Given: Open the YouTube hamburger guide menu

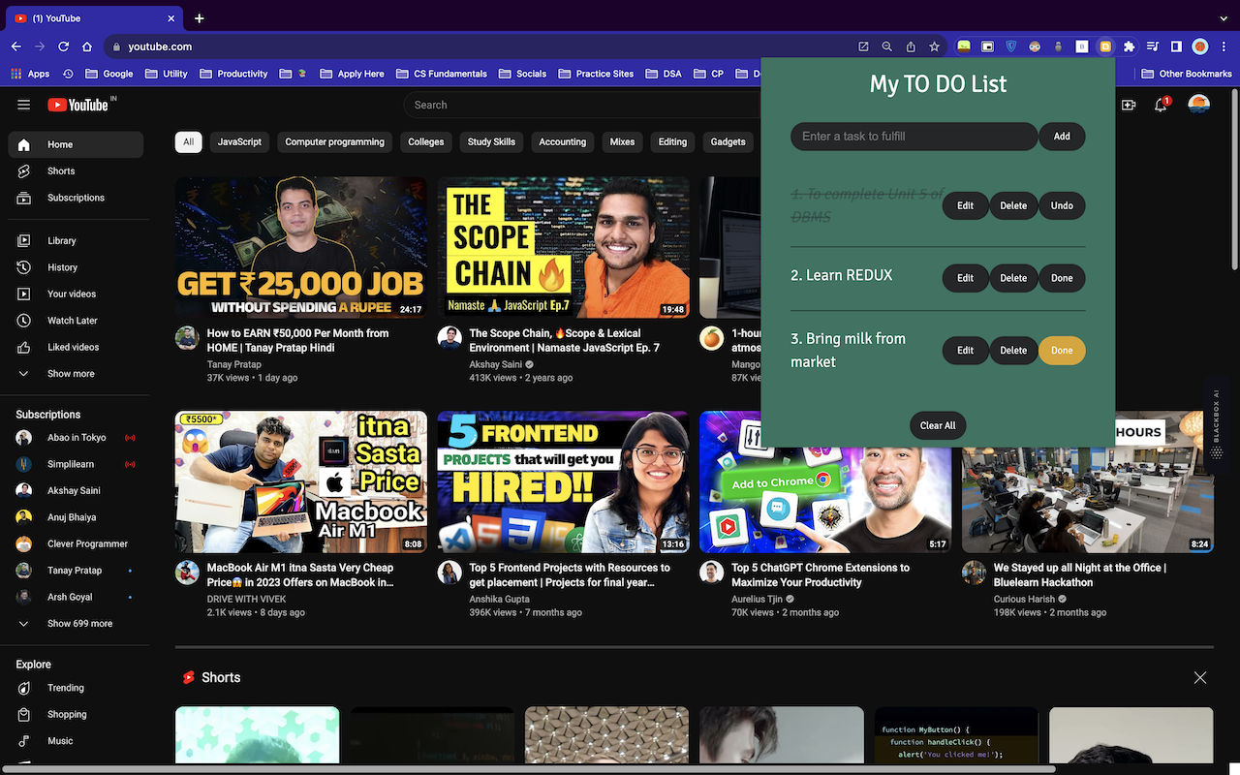Looking at the screenshot, I should pos(24,105).
